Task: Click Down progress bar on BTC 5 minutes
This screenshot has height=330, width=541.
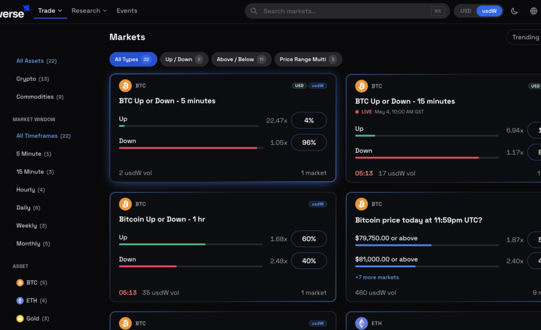Action: tap(191, 148)
